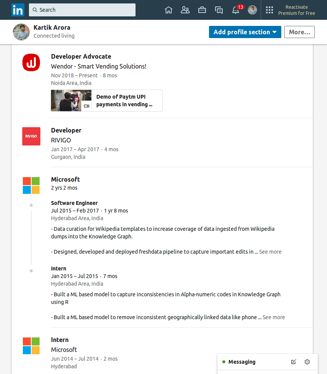Click Reactivate Premium for Free link

tap(297, 10)
